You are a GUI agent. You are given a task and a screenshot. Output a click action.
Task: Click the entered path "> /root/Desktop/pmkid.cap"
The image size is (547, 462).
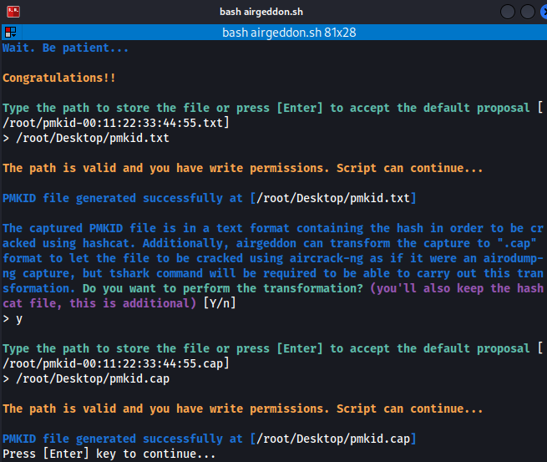[86, 378]
